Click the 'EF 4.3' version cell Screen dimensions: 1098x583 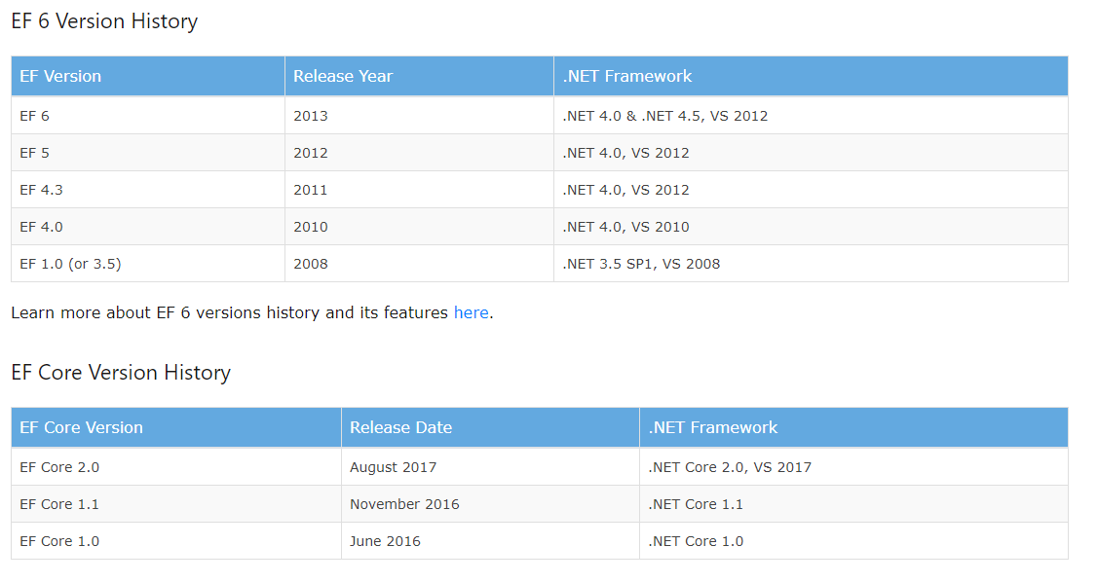pyautogui.click(x=148, y=190)
